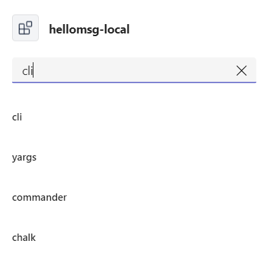Click the hellomsg-local title text
Viewport: 263px width, 263px height.
click(89, 29)
